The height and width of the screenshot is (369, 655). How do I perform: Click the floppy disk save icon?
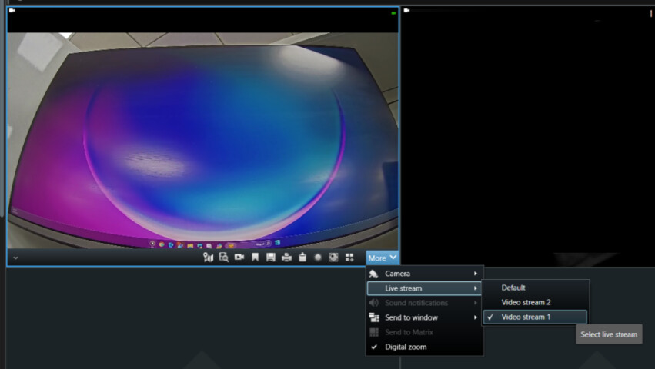coord(271,258)
